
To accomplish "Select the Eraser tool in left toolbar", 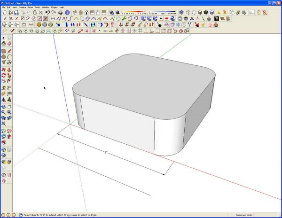I will [x=9, y=43].
